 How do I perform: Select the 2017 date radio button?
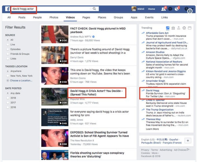pos(8,103)
